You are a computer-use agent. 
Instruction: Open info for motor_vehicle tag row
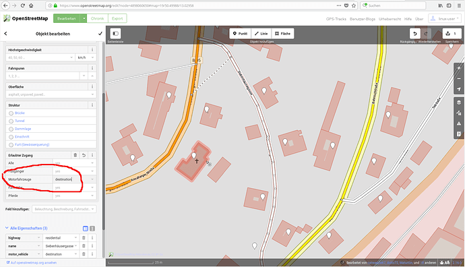coord(92,254)
